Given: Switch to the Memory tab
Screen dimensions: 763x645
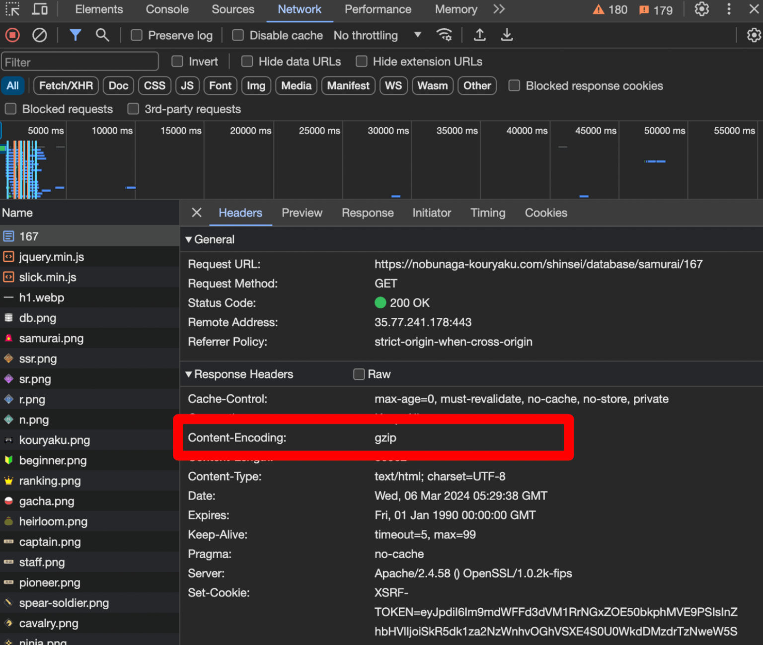Looking at the screenshot, I should (x=456, y=9).
